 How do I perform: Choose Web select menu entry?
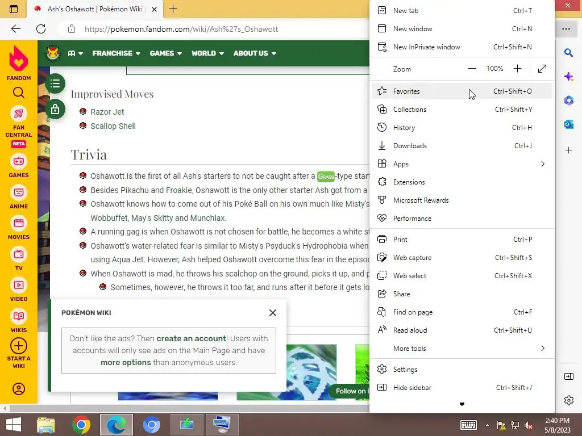click(462, 276)
